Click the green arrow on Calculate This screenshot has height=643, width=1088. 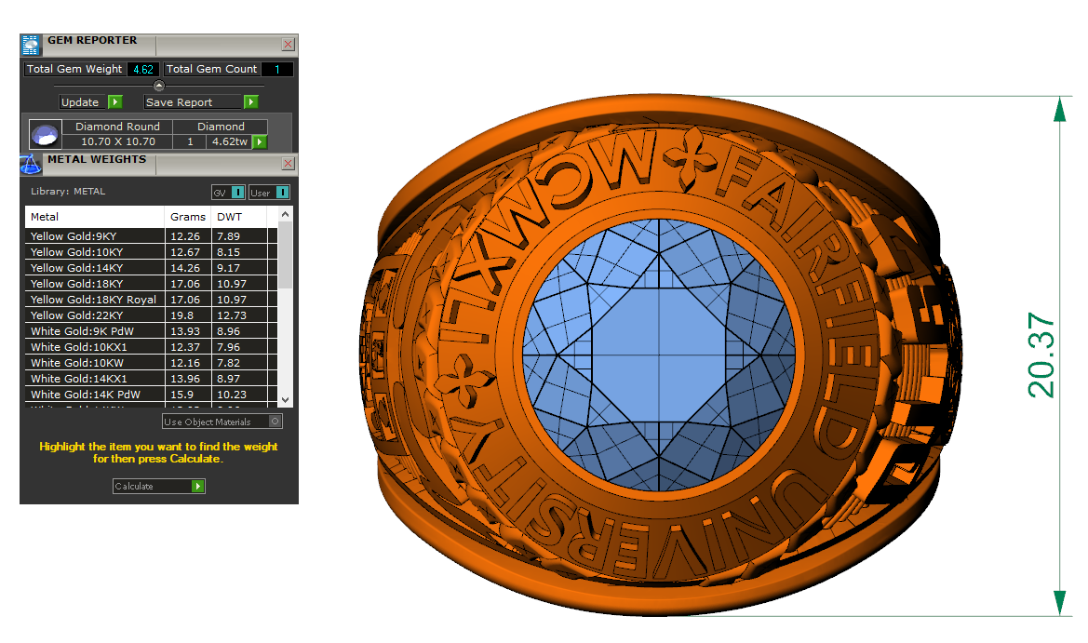coord(197,486)
